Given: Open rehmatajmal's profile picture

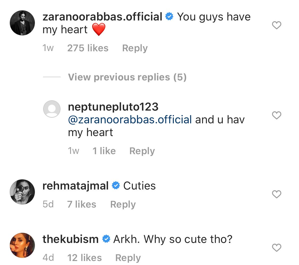Looking at the screenshot, I should [22, 192].
